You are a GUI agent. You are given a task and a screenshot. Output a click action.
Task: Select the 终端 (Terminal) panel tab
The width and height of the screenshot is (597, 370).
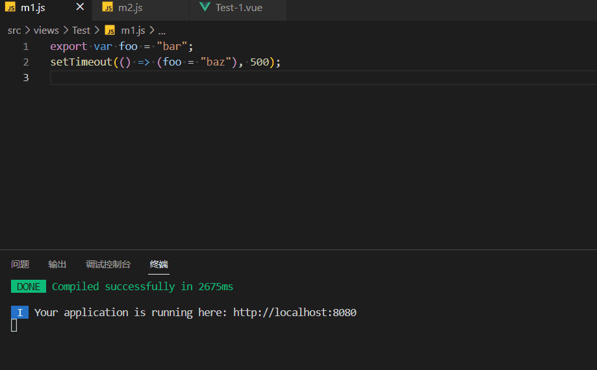(x=159, y=264)
